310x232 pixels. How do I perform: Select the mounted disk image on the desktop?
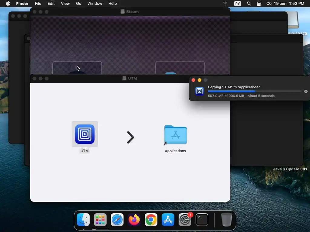tap(294, 20)
